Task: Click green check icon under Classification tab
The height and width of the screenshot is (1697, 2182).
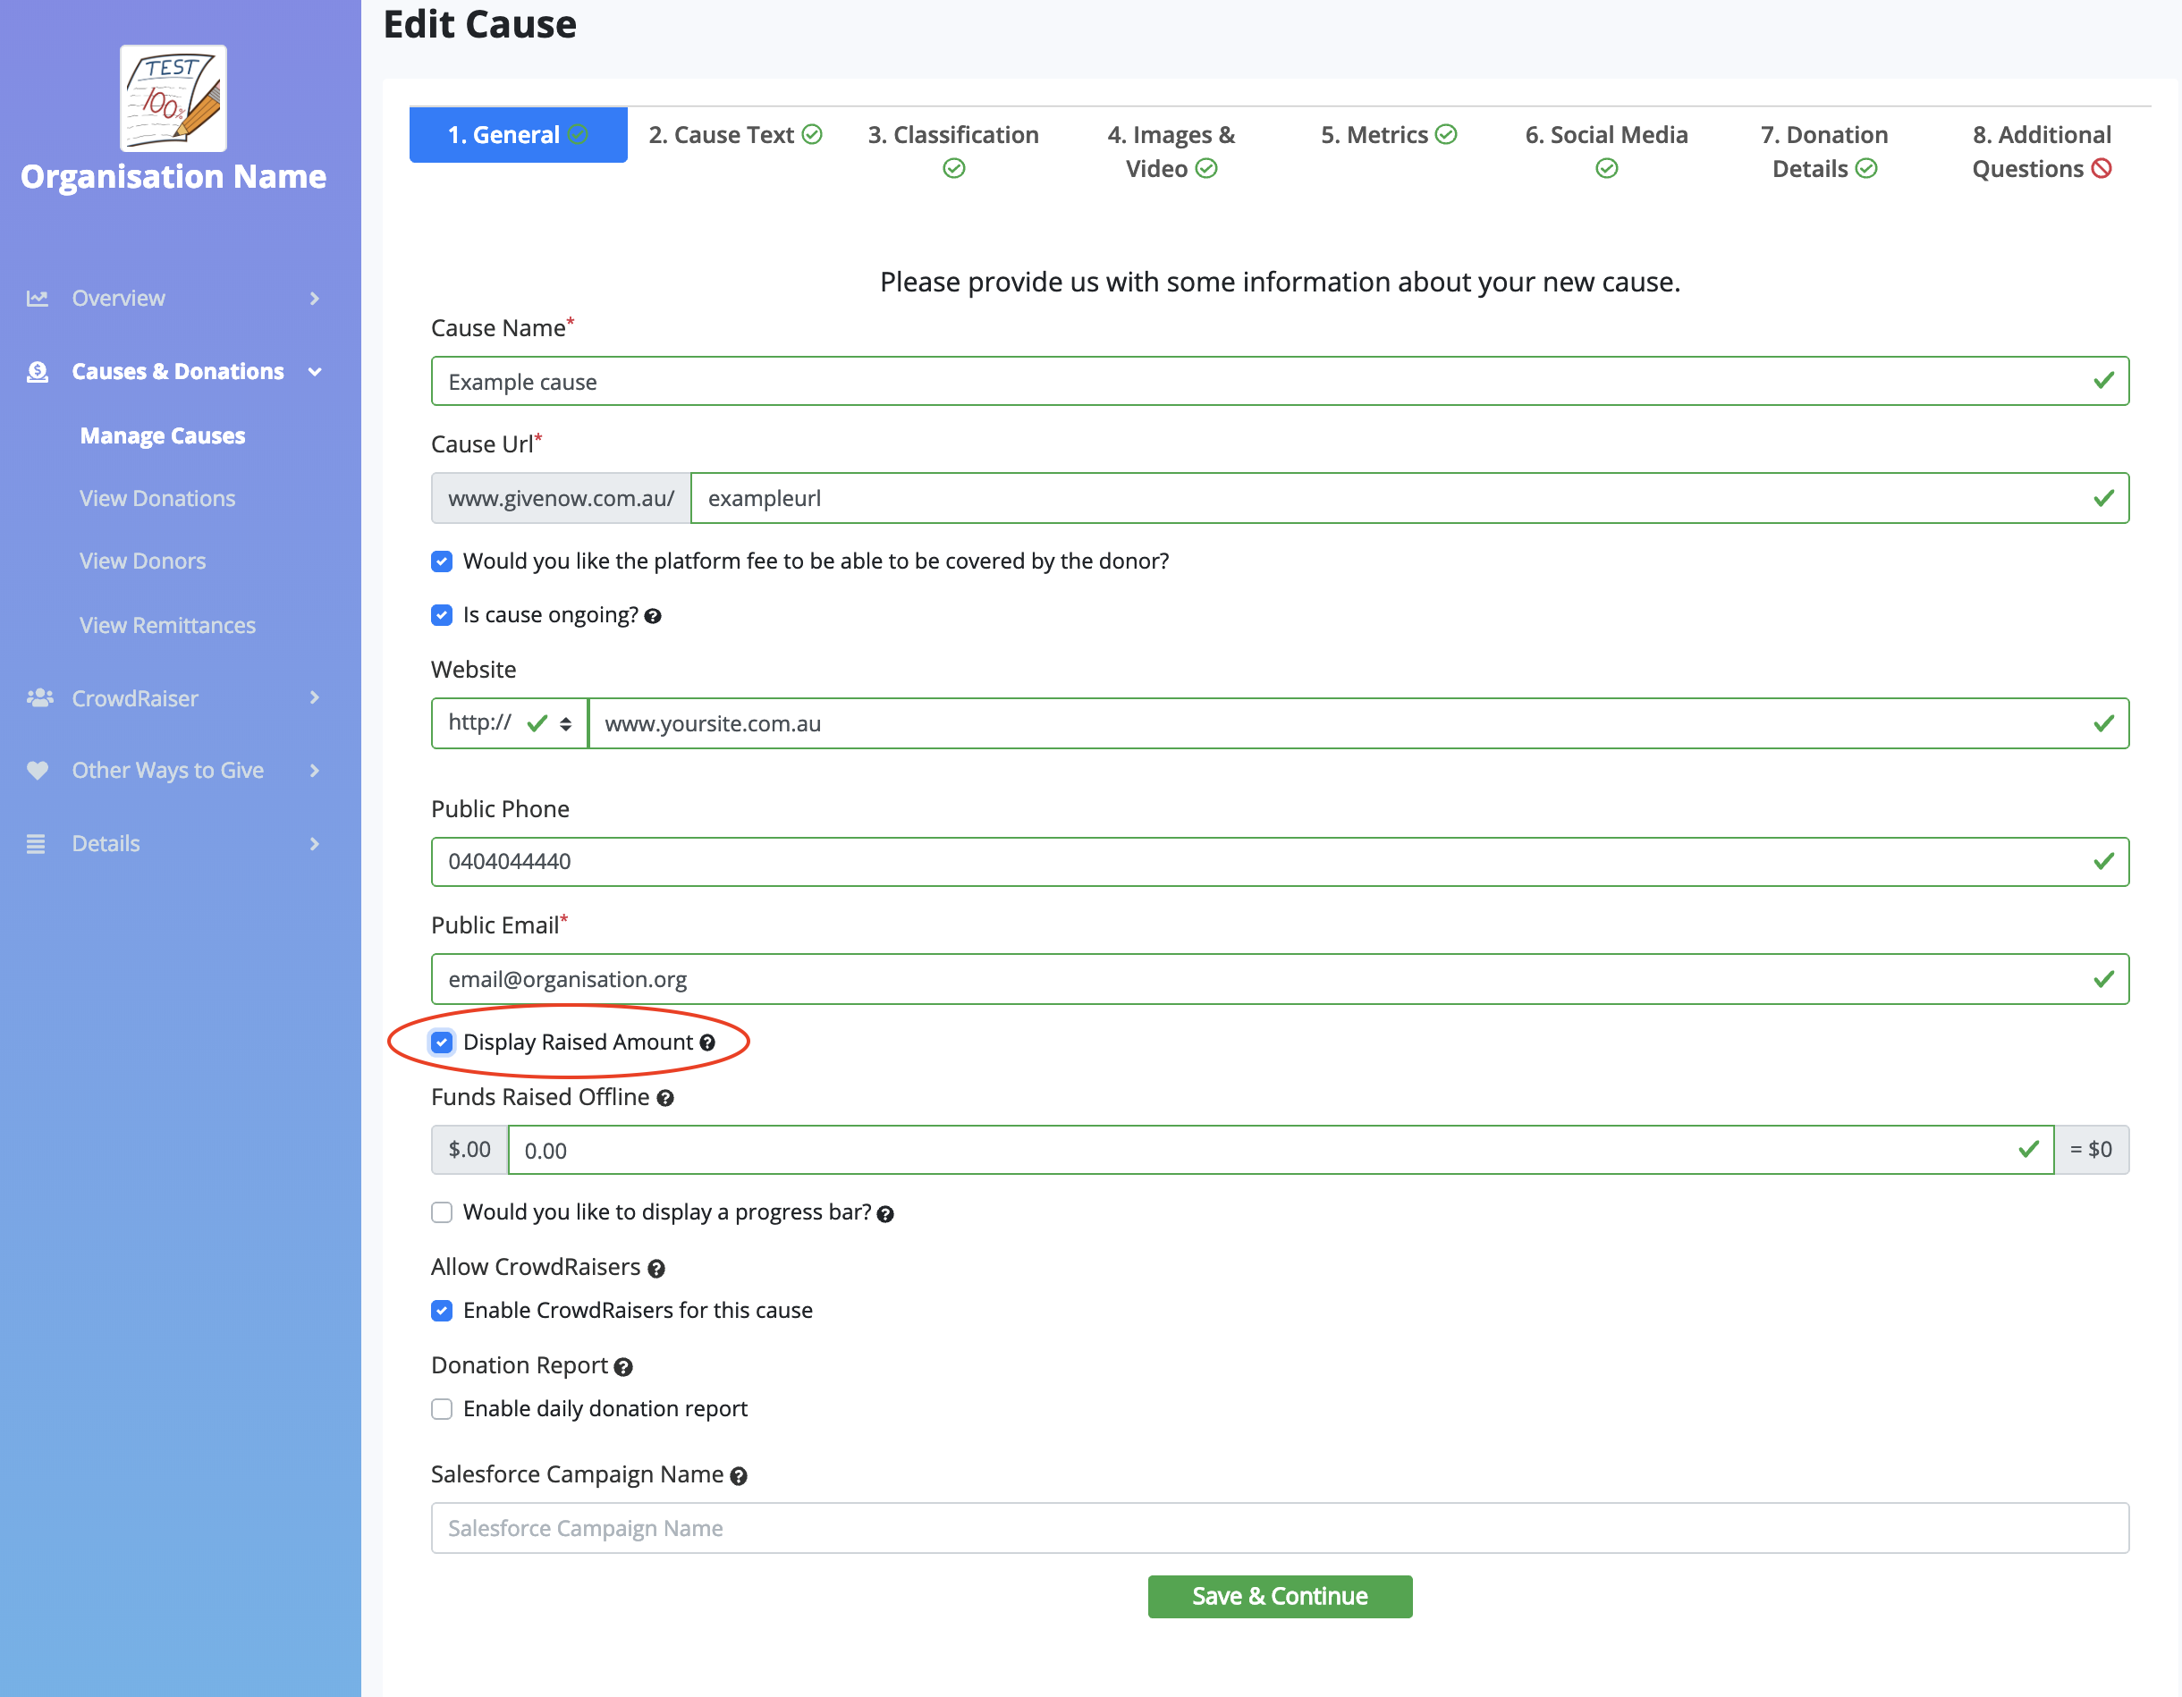Action: [954, 169]
